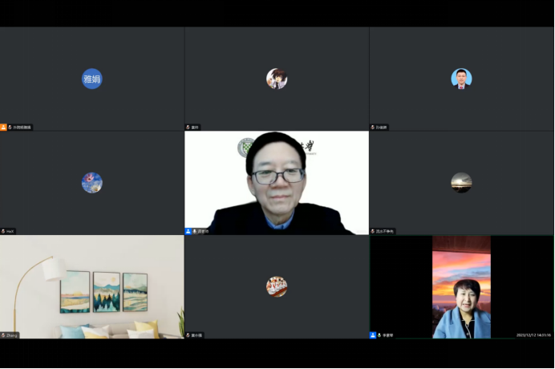
Task: Click the timestamp overlay on bottom-right video
Action: [533, 335]
